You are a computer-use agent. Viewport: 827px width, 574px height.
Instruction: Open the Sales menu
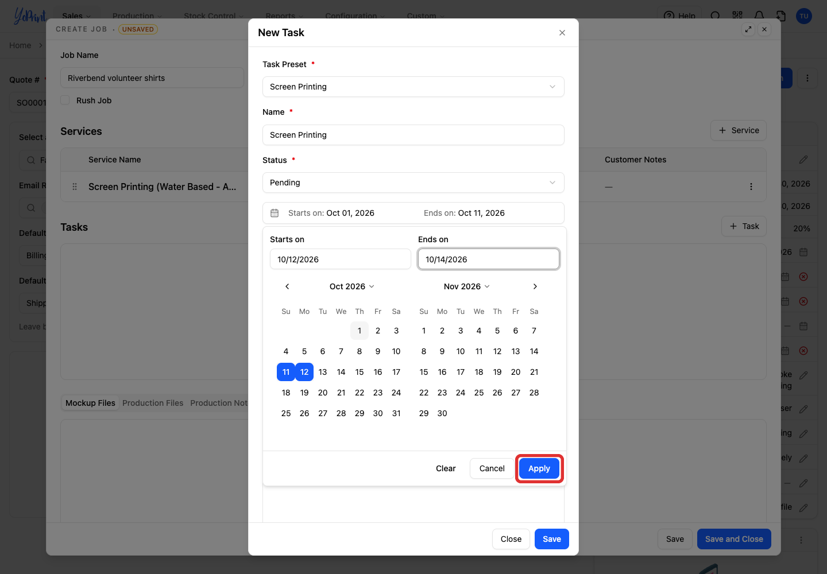tap(76, 16)
